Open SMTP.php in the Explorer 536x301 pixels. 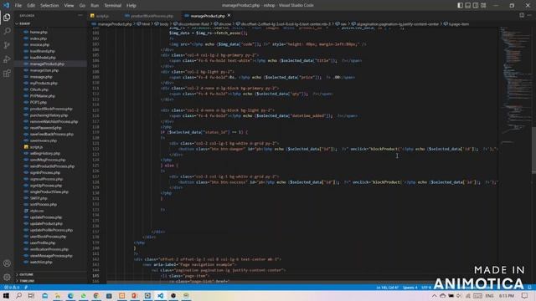coord(39,198)
